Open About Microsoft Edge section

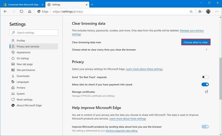tap(34, 105)
